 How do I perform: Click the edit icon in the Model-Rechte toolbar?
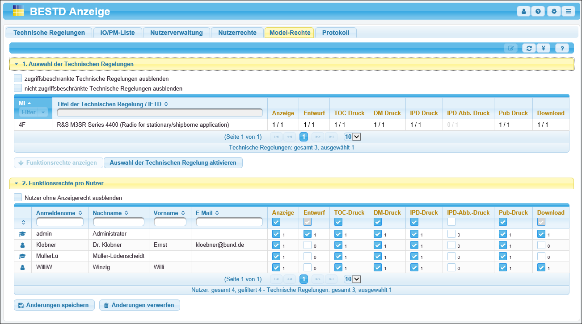(x=510, y=48)
